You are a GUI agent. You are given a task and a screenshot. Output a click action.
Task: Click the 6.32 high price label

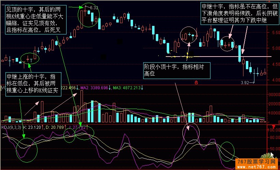point(93,7)
